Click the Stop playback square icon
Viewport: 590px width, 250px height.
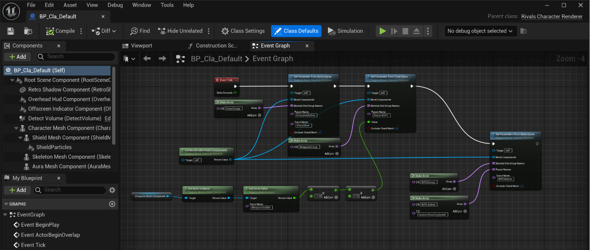coord(405,31)
